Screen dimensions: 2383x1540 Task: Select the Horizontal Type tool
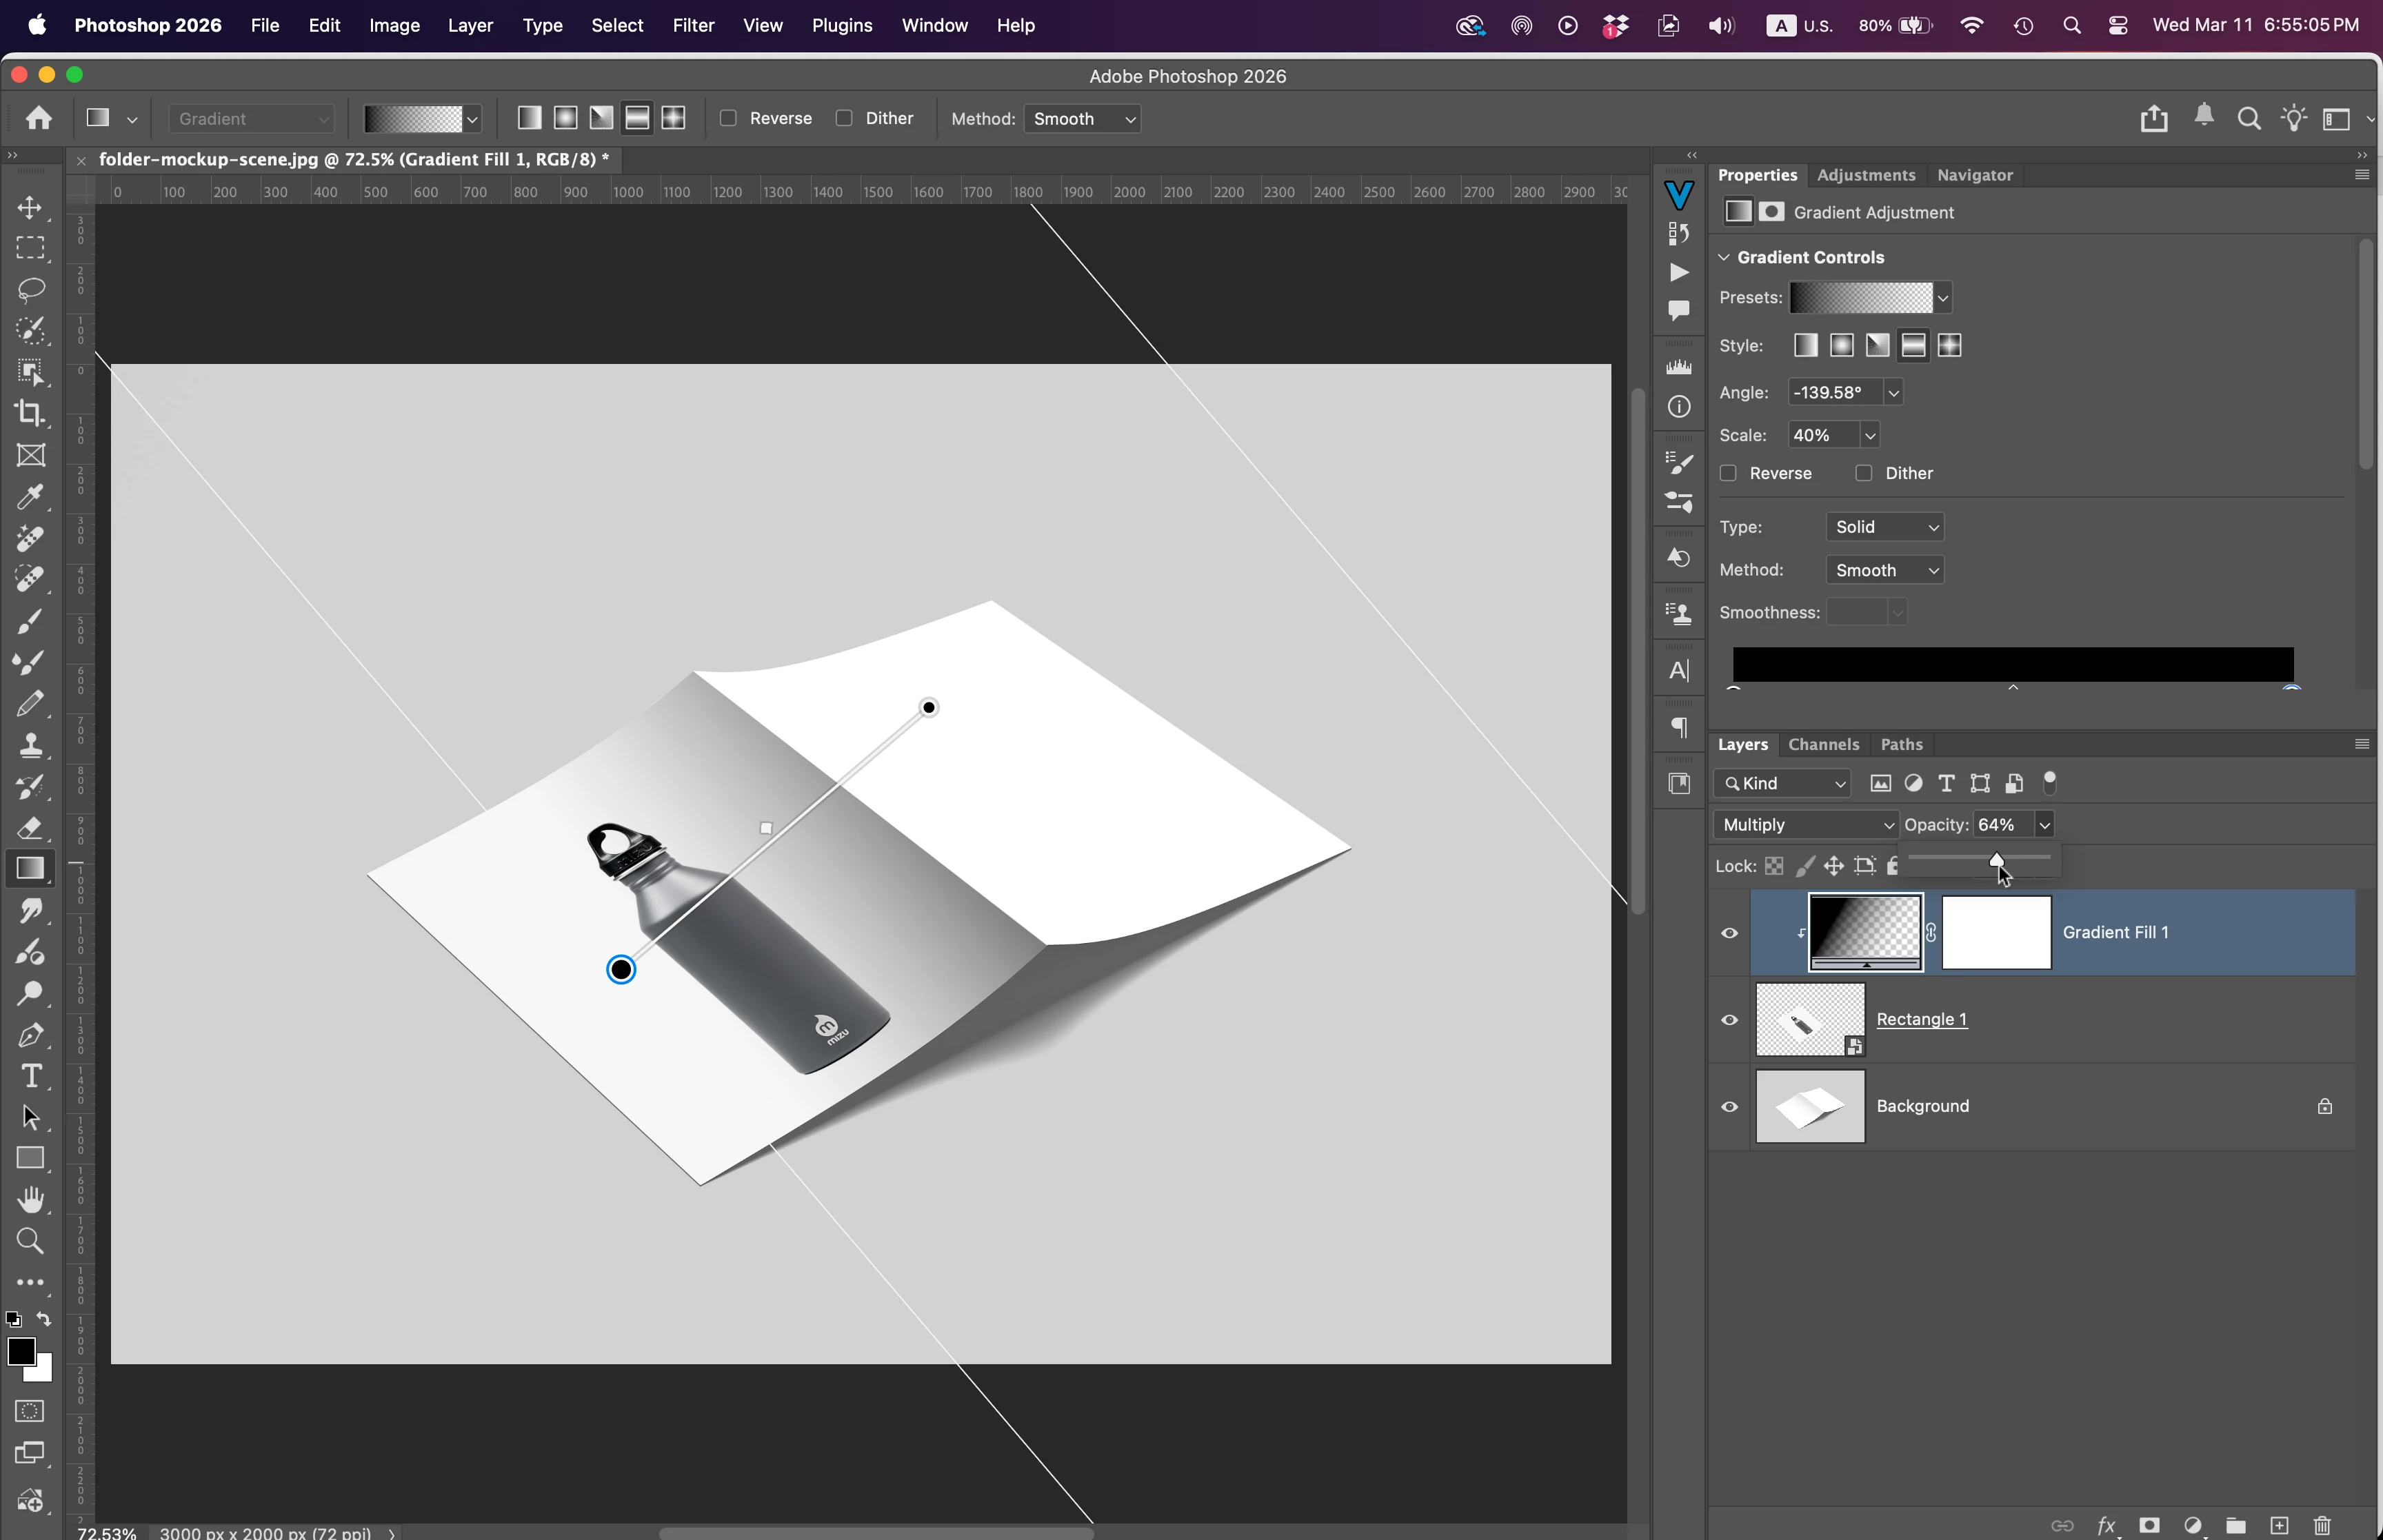[30, 1076]
